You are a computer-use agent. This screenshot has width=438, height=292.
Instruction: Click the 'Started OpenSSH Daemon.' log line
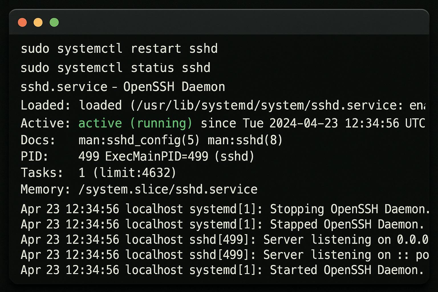point(222,270)
